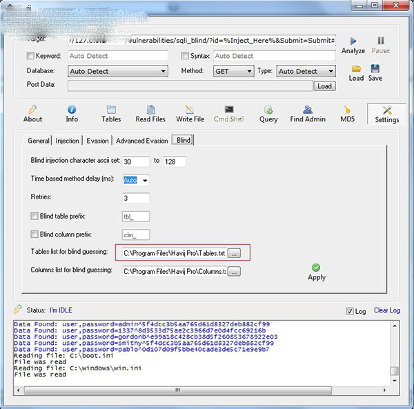The height and width of the screenshot is (409, 414).
Task: Click log line with gordonb password hash
Action: tap(146, 337)
